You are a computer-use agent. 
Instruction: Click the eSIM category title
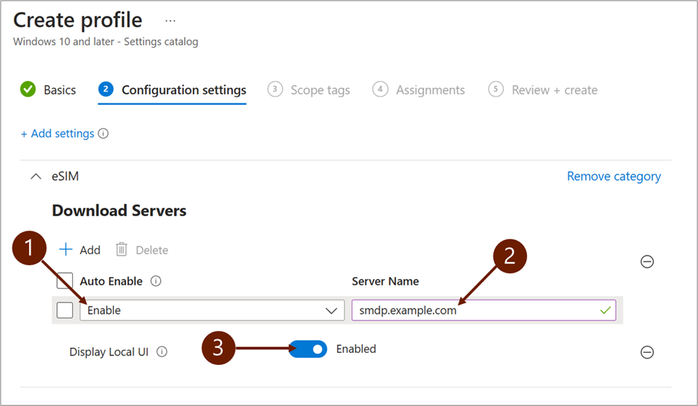coord(65,176)
